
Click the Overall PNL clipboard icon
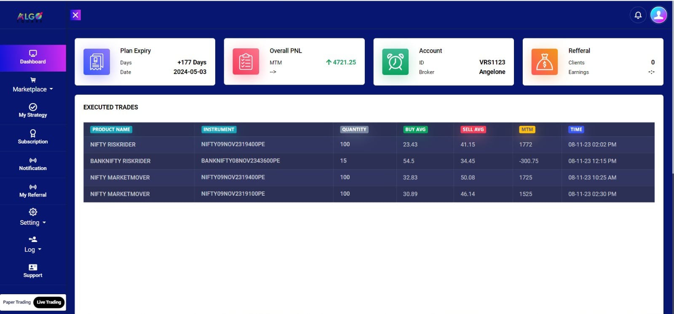pyautogui.click(x=246, y=62)
